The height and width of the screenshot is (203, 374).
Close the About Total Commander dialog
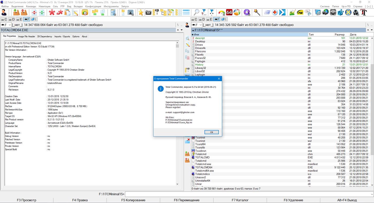click(219, 79)
